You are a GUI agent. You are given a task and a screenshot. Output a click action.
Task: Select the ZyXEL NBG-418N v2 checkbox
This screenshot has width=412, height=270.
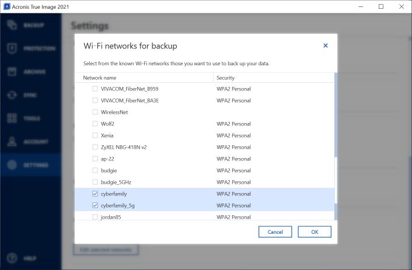95,147
